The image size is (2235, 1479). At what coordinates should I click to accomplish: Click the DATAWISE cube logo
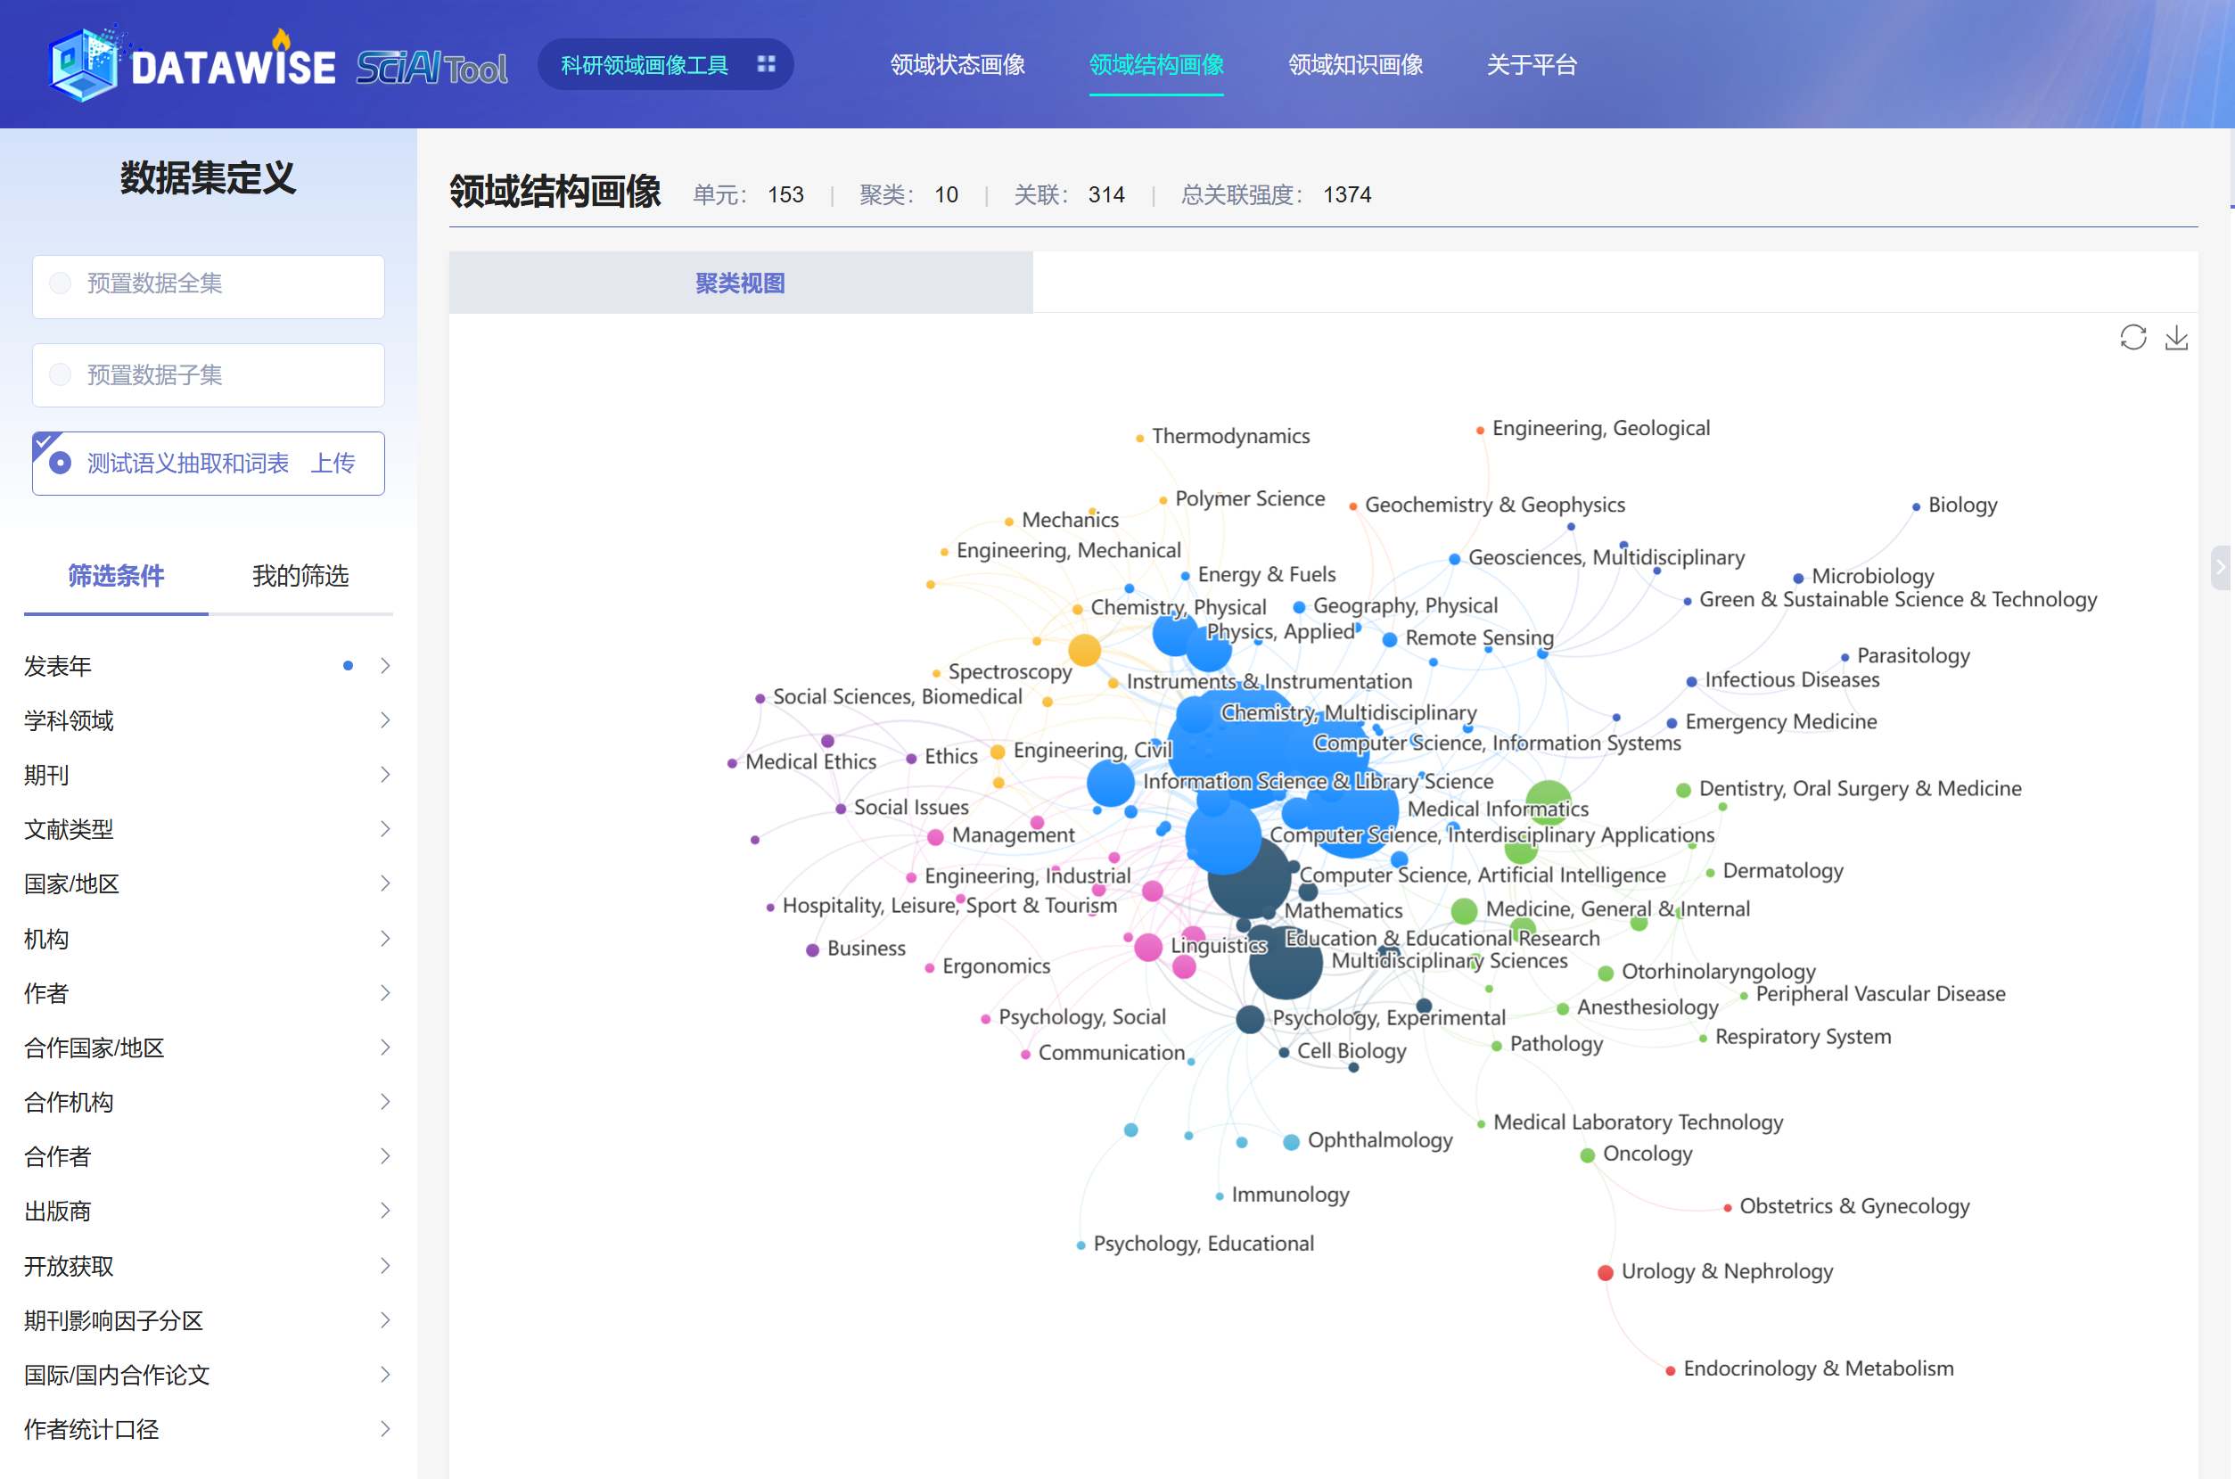[83, 64]
